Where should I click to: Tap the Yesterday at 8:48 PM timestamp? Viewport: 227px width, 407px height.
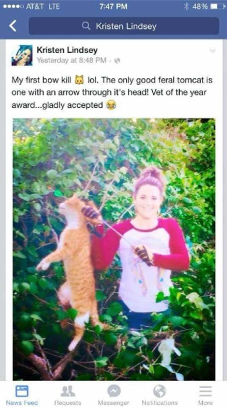click(72, 60)
